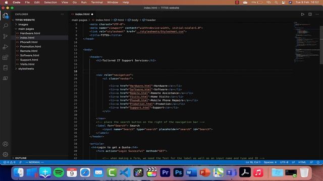Click LF end-of-line selector in status bar
323x181 pixels.
point(293,162)
